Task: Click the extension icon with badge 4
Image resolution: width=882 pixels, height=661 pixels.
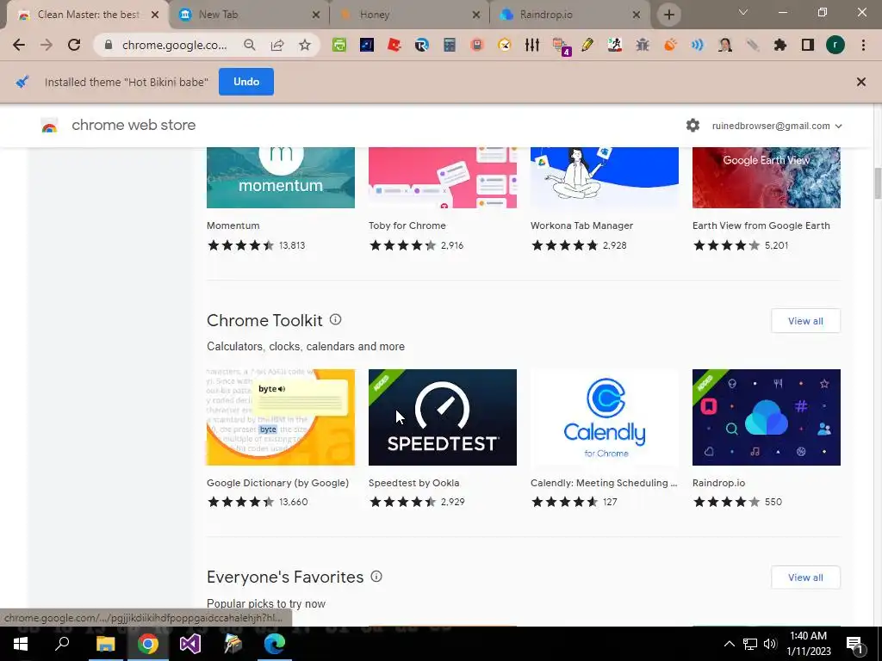Action: pyautogui.click(x=561, y=46)
